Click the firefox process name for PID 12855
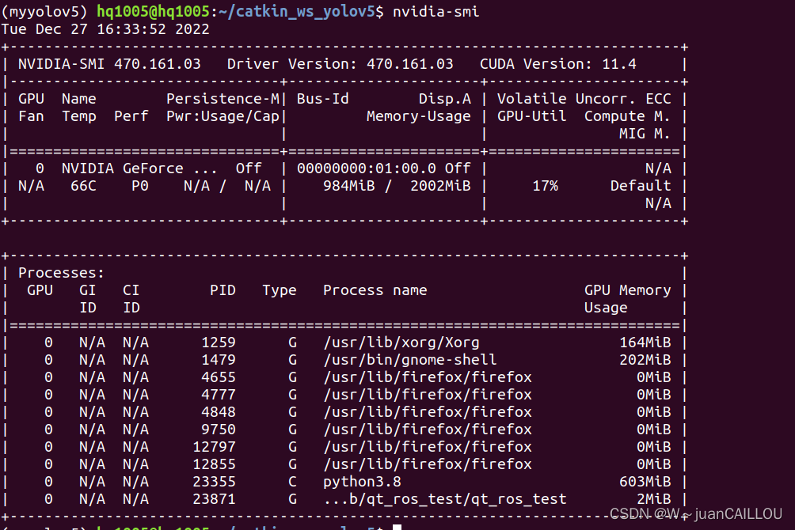 (428, 464)
